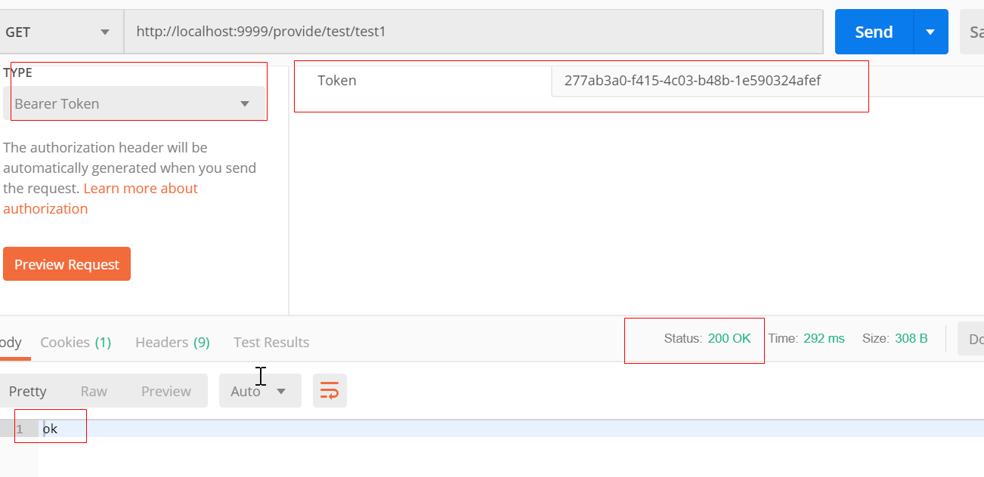Switch response view to Raw

94,390
